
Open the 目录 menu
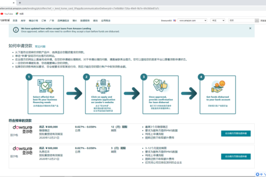pyautogui.click(x=15, y=20)
